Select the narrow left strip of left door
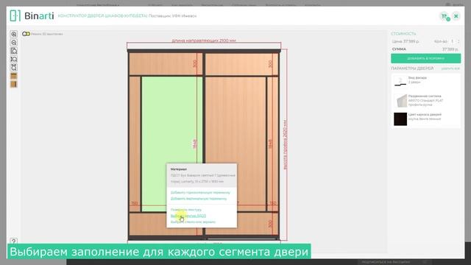Image resolution: width=471 pixels, height=265 pixels. coord(135,144)
